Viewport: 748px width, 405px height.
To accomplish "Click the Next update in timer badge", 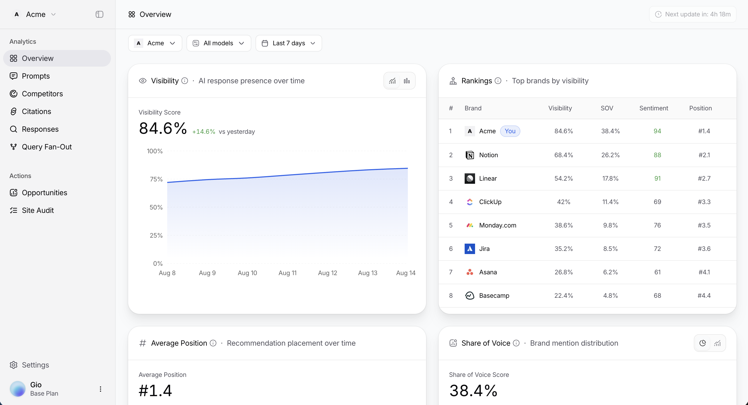I will pyautogui.click(x=693, y=14).
